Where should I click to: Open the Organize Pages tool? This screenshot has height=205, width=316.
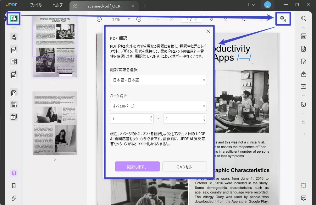(x=14, y=93)
